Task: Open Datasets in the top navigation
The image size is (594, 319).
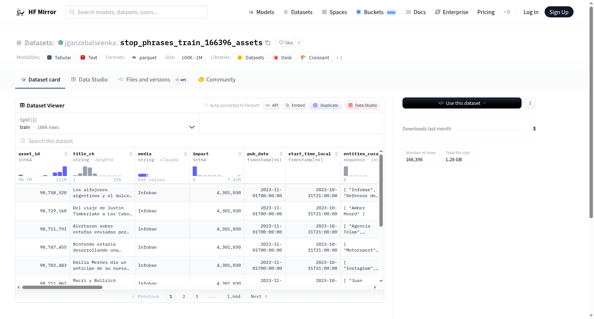Action: pos(298,12)
